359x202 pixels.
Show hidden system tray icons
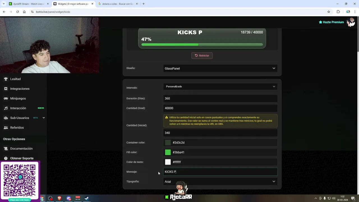(316, 198)
